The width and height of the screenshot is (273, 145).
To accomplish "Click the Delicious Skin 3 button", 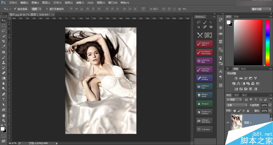I will coord(204,44).
